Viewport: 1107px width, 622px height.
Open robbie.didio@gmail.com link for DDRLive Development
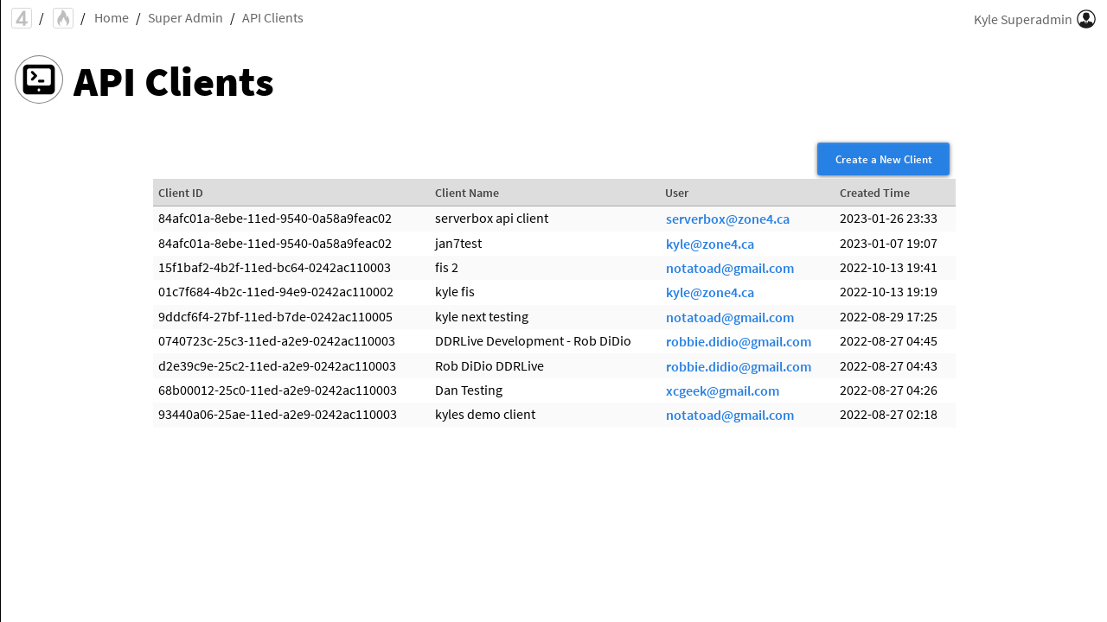tap(738, 342)
